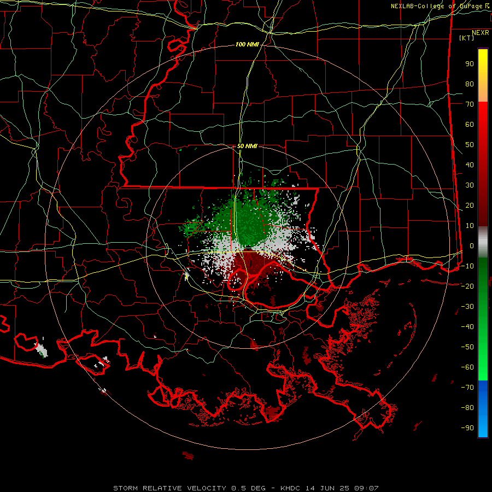Select the positive 40 knot scale label
This screenshot has width=492, height=492.
(x=470, y=165)
